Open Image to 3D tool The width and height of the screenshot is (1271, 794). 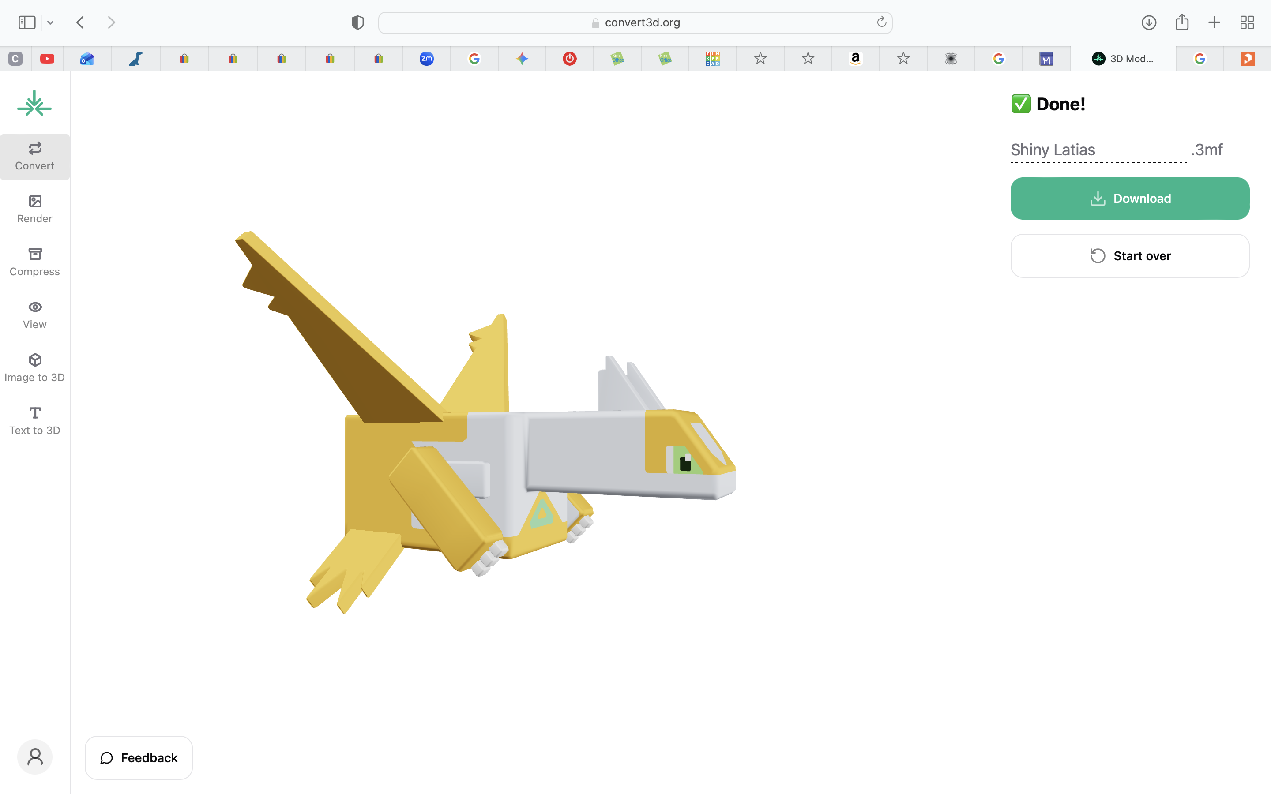(x=35, y=368)
